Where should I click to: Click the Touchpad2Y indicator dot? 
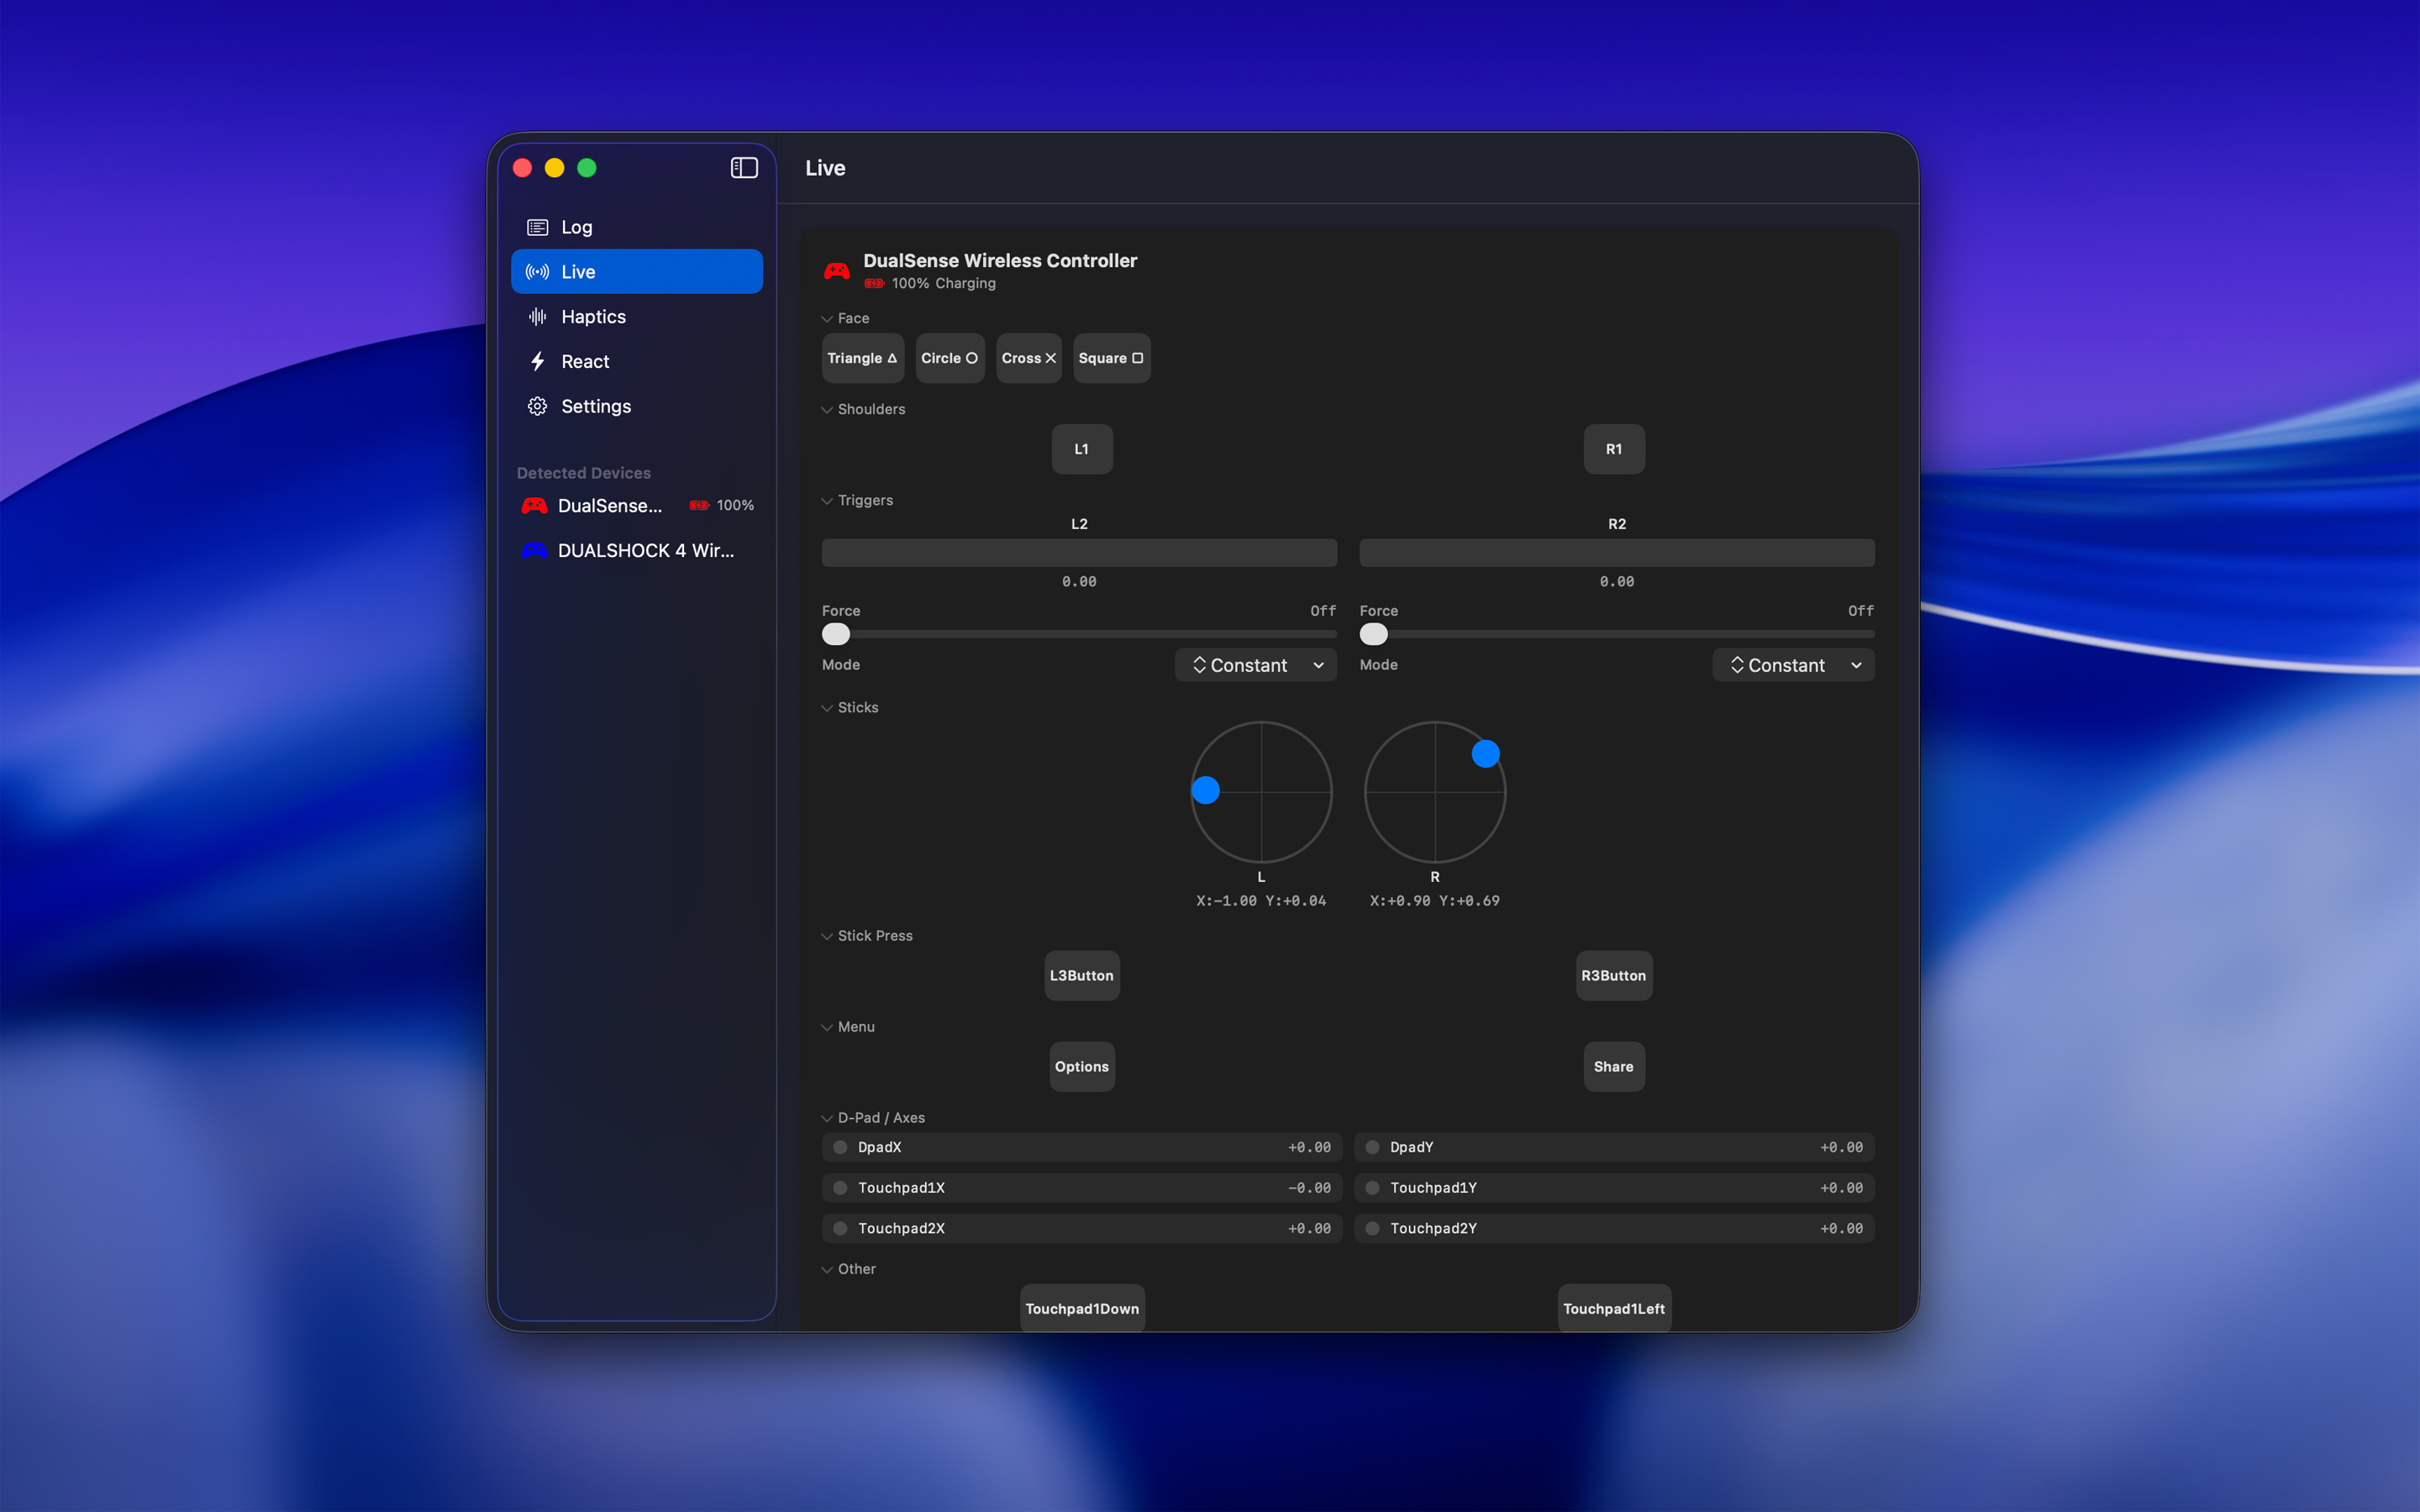click(1373, 1229)
